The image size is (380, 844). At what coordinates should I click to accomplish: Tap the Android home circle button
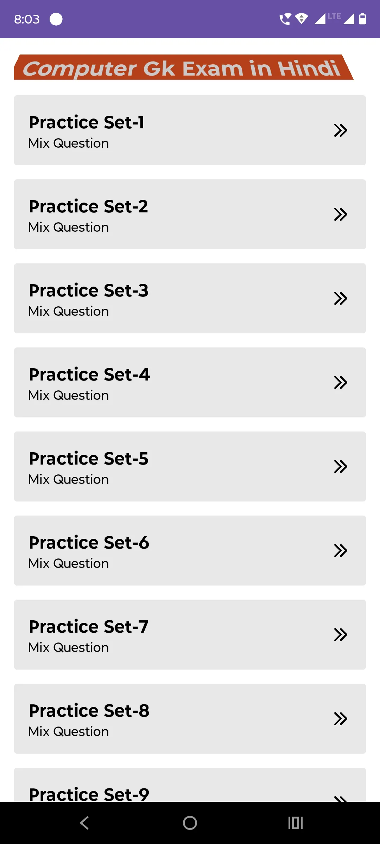pos(190,823)
